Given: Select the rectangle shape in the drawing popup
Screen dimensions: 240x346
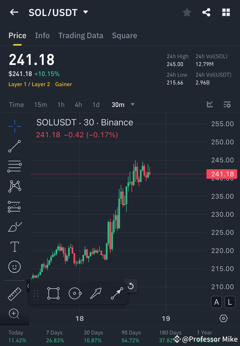Looking at the screenshot, I should click(53, 293).
